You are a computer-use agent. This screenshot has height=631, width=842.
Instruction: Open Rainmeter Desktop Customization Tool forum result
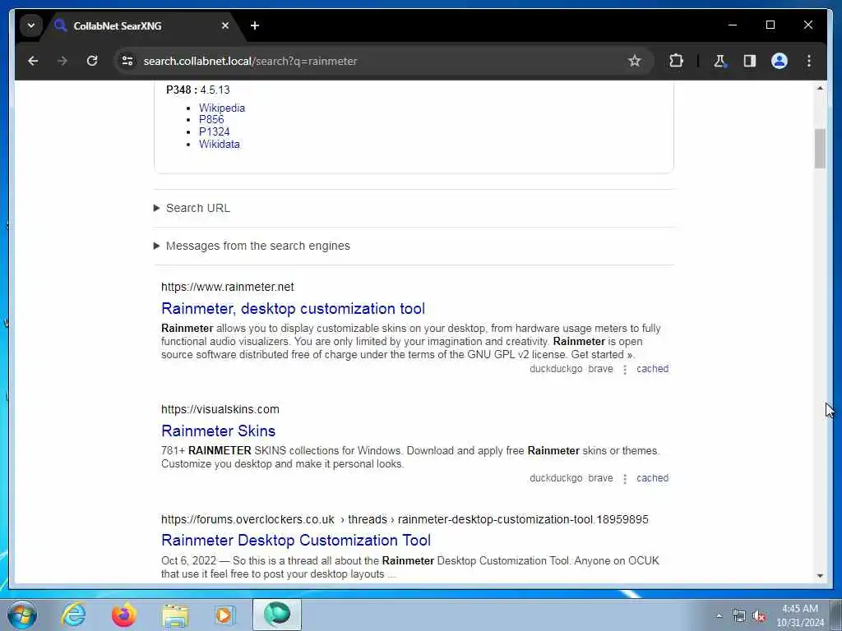296,541
